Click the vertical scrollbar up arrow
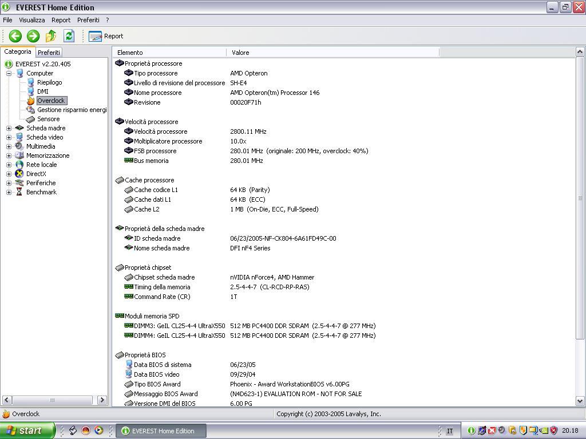Image resolution: width=586 pixels, height=439 pixels. coord(580,52)
